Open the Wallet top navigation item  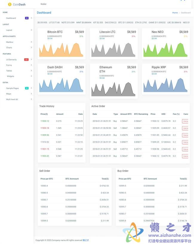43,4
